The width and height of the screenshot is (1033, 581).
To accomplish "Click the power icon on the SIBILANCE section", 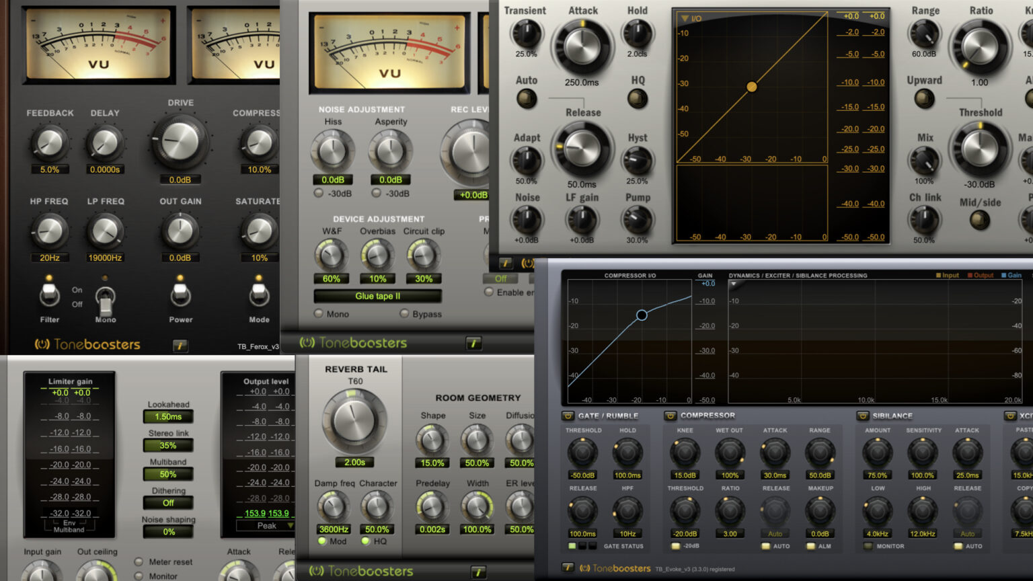I will point(862,416).
